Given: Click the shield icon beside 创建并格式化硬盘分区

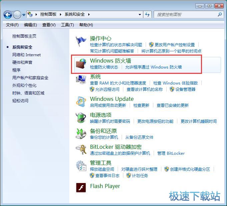Looking at the screenshot, I should click(166, 169).
